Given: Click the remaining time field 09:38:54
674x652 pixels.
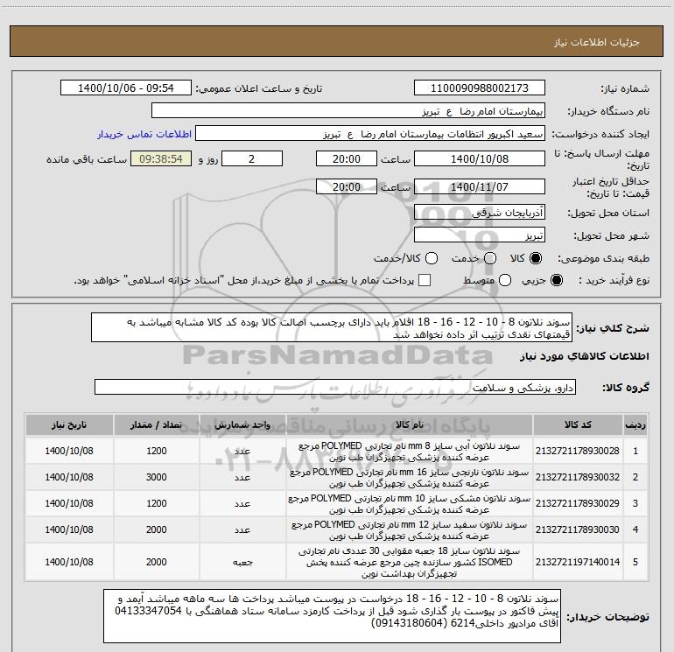Looking at the screenshot, I should pyautogui.click(x=161, y=158).
